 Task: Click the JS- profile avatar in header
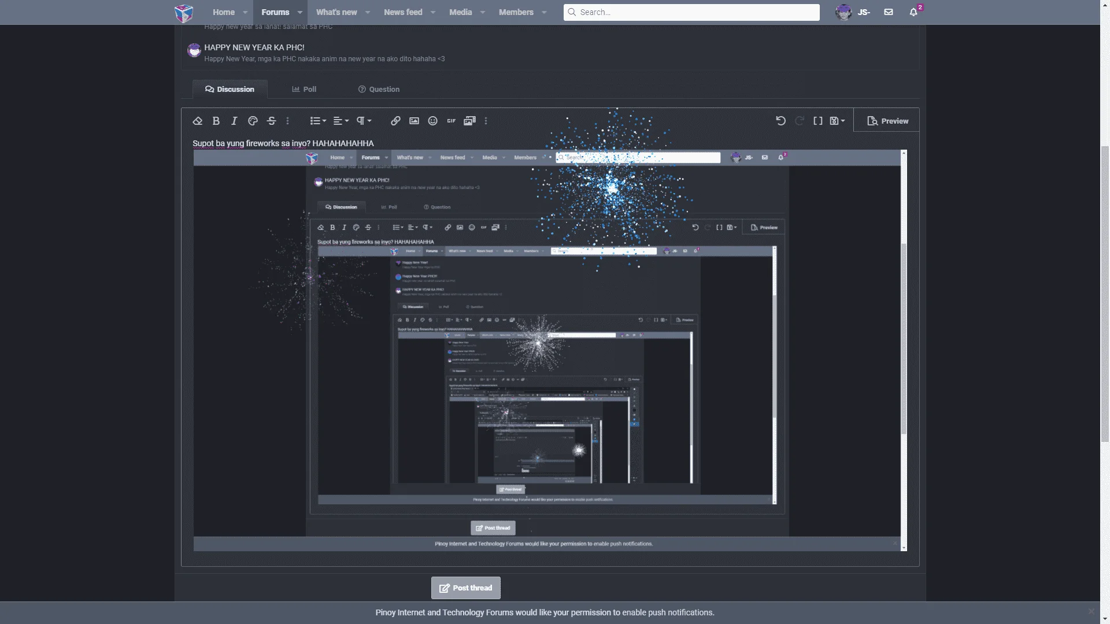coord(843,12)
